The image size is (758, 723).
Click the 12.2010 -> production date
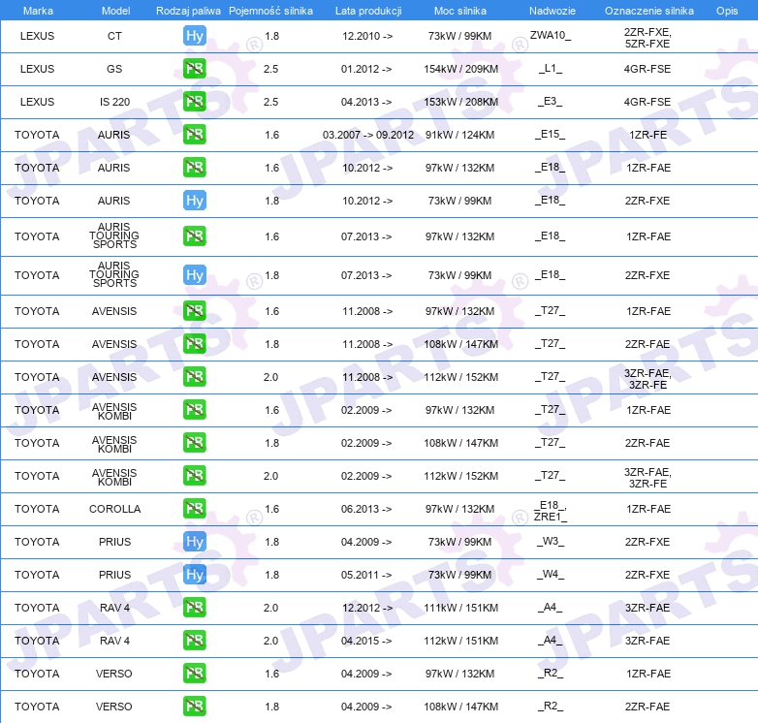[367, 36]
